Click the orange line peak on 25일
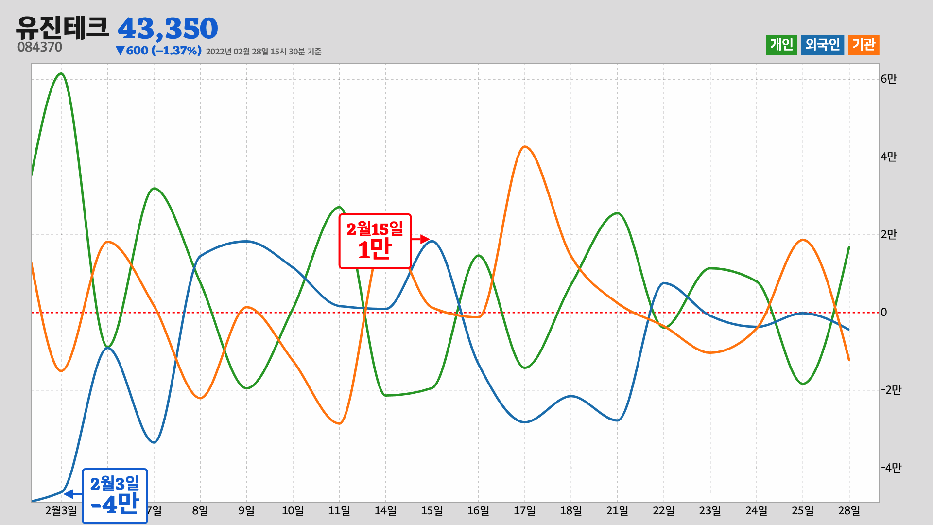 803,240
